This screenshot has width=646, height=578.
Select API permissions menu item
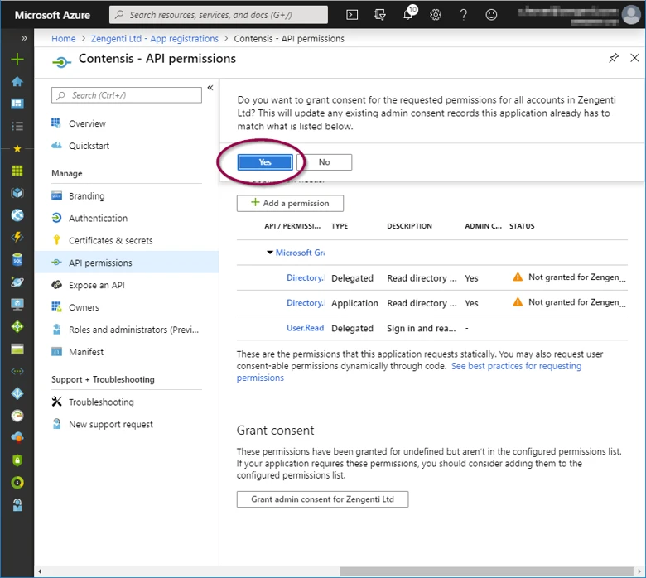[x=127, y=263]
